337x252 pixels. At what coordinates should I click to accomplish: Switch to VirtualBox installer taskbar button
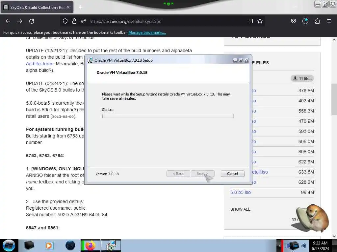tap(111, 245)
